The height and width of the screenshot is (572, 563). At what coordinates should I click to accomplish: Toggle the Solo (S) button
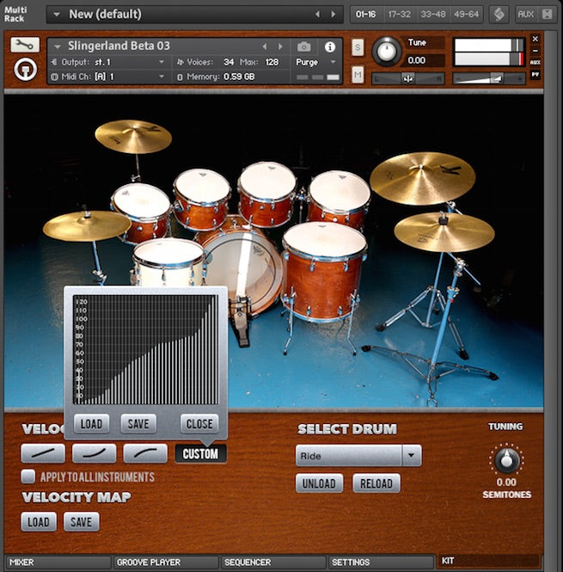[358, 46]
